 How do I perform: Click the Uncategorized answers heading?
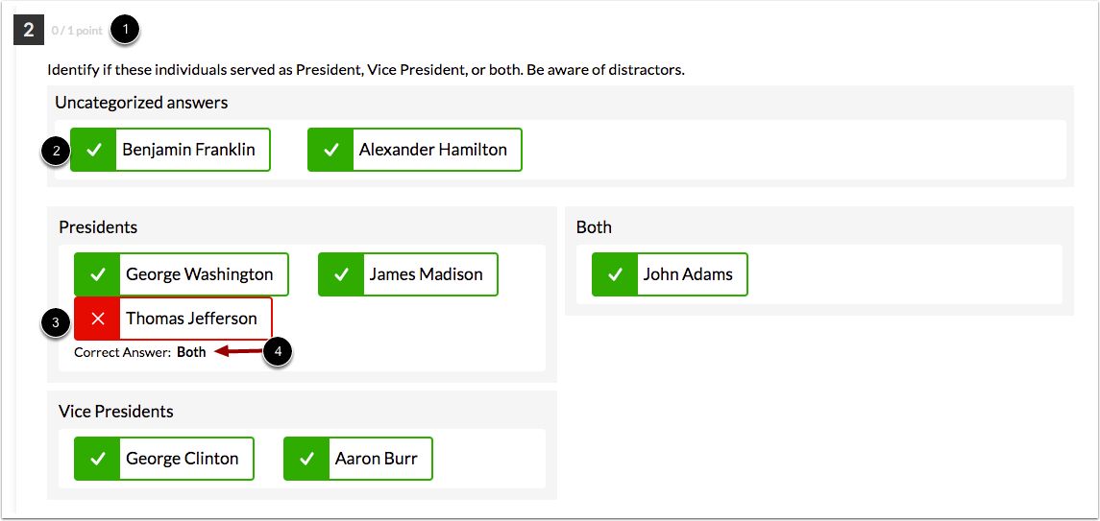[141, 103]
